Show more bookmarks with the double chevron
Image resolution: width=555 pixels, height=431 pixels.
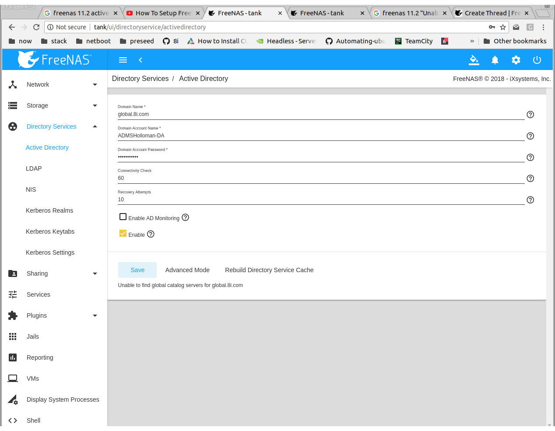click(472, 41)
